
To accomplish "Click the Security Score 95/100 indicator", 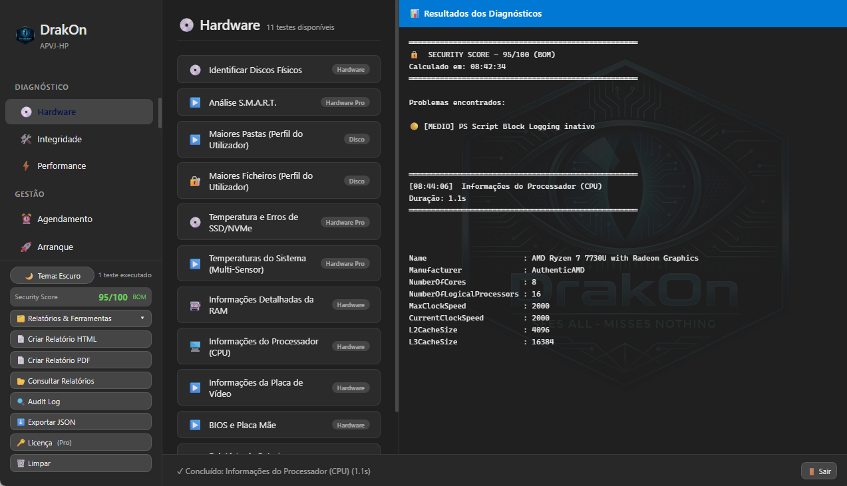I will coord(81,297).
